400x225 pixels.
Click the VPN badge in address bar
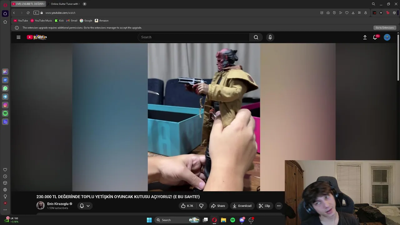(36, 13)
